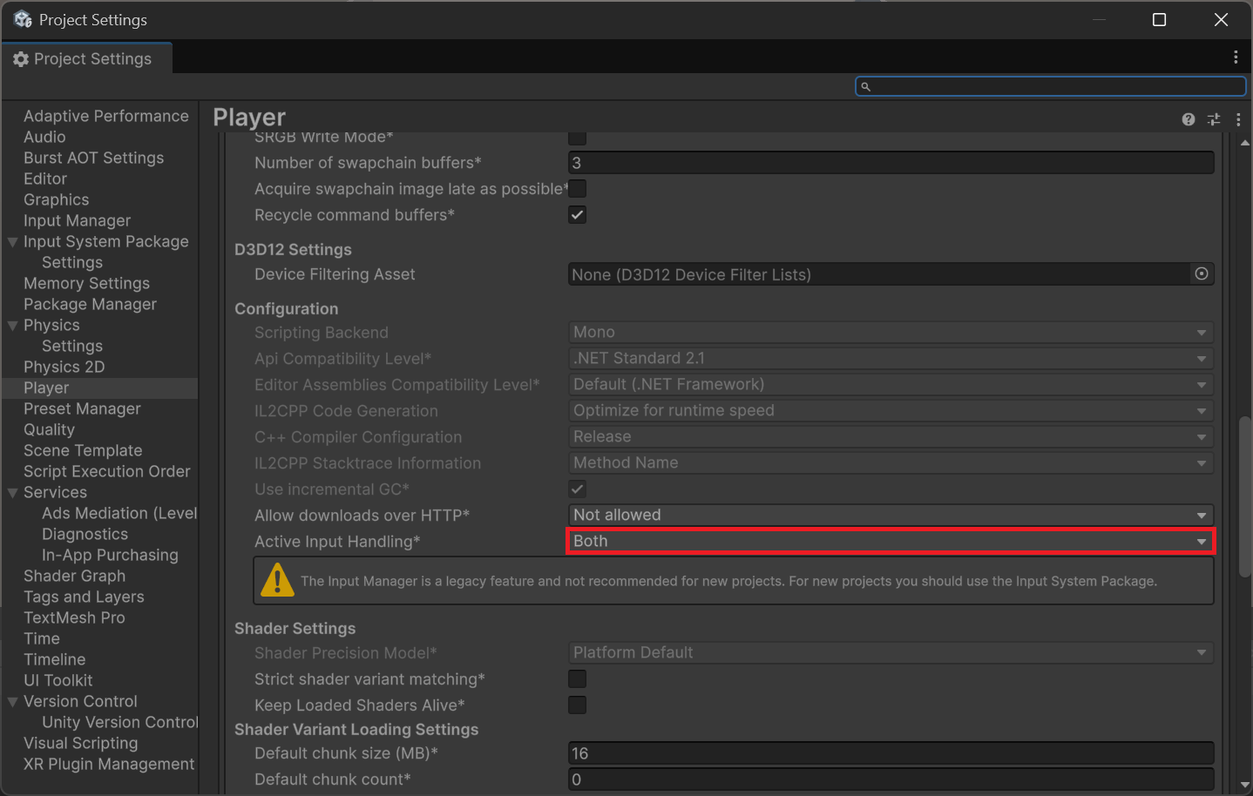
Task: Click the Number of swapchain buffers field
Action: (x=891, y=163)
